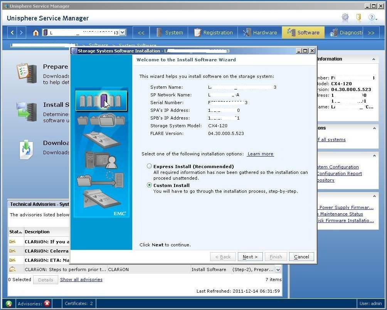
Task: Open the Configuration Report link
Action: 340,174
